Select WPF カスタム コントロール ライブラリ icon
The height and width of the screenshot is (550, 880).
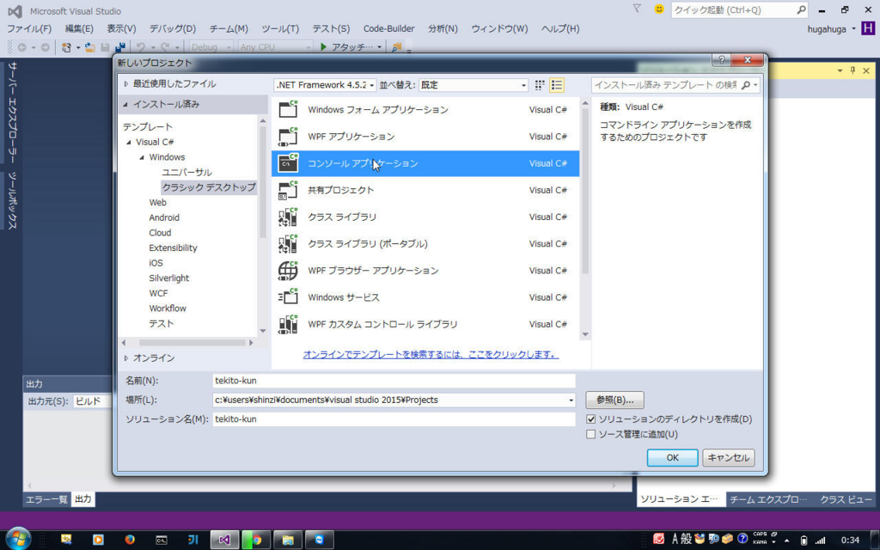(x=288, y=324)
